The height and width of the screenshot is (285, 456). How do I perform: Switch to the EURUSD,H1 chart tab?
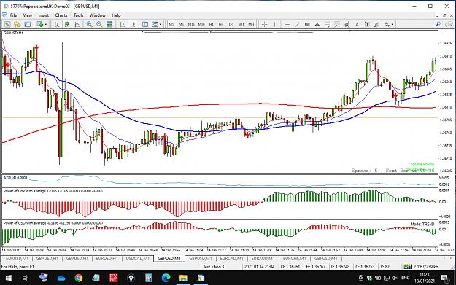click(107, 258)
